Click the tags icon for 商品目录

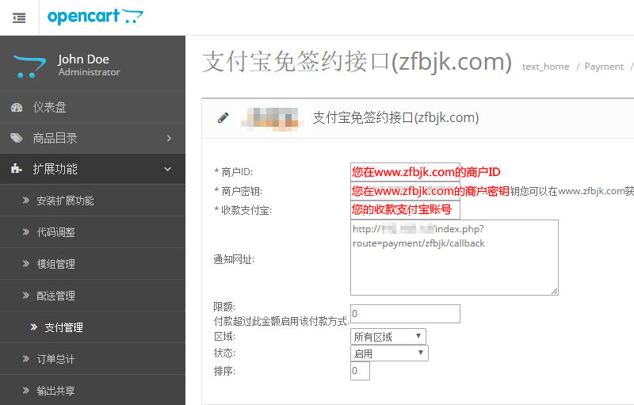[x=17, y=138]
